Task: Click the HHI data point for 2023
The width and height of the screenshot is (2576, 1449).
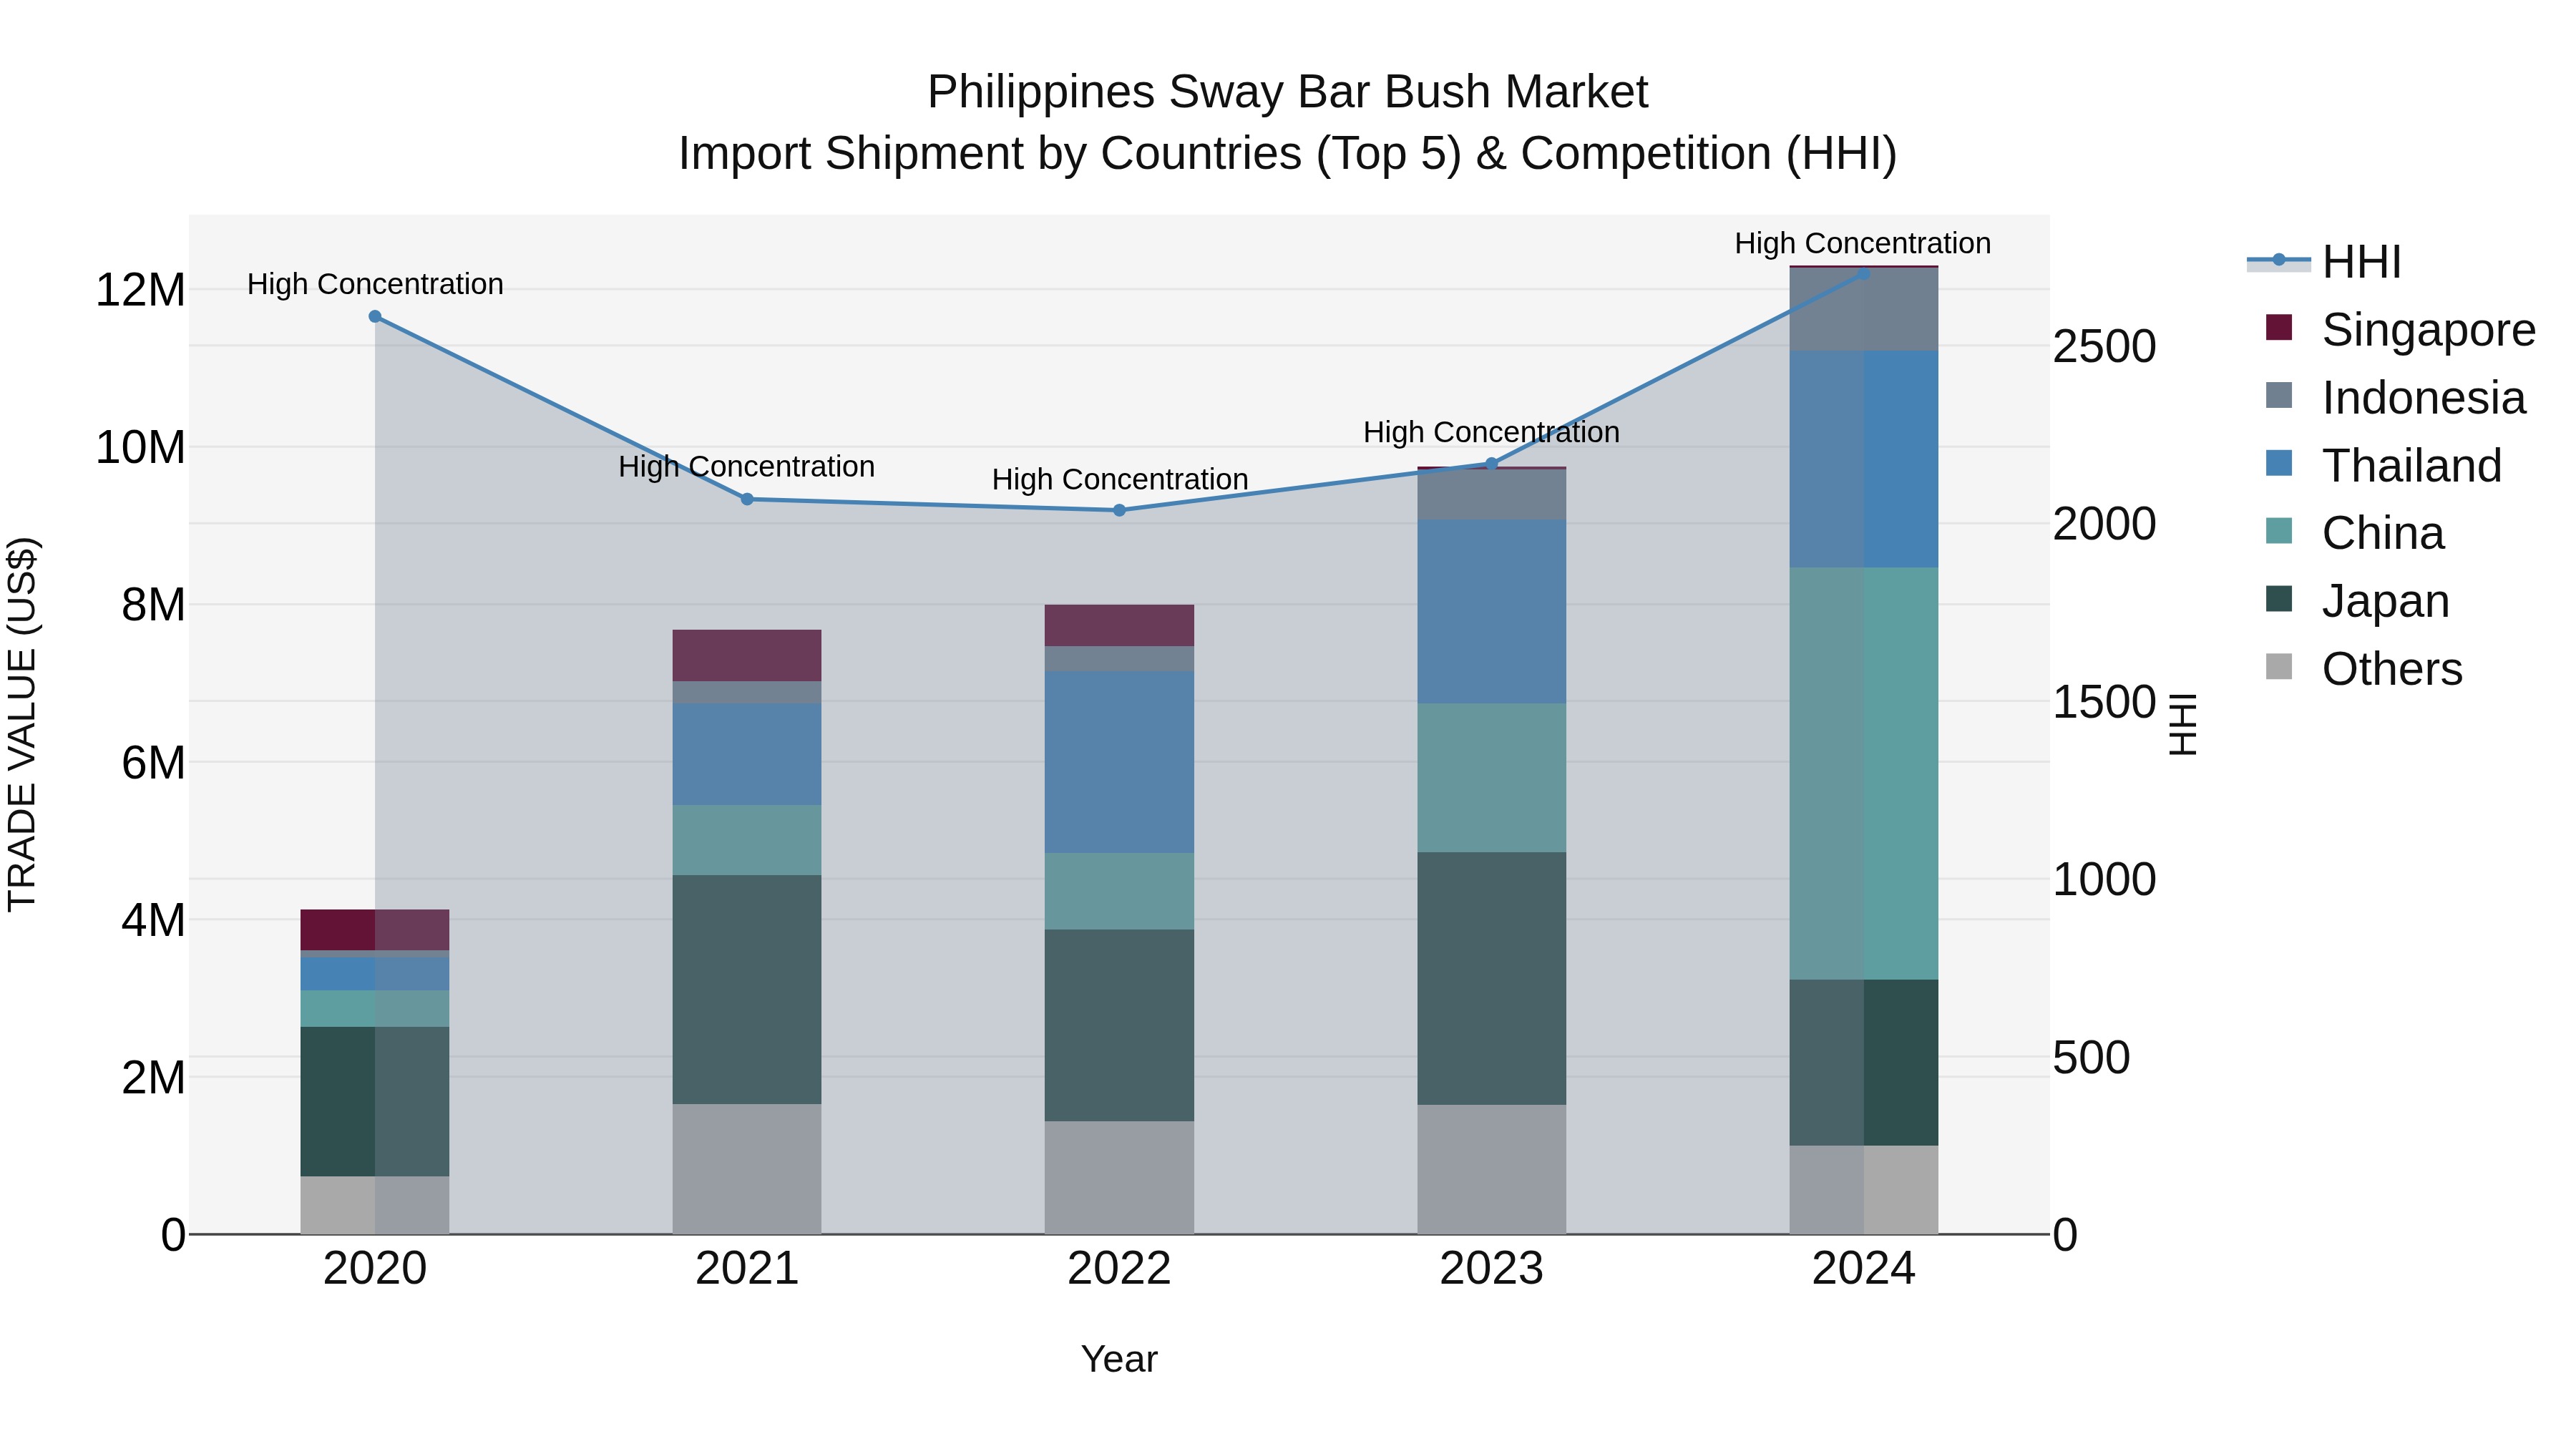Action: click(x=1491, y=463)
